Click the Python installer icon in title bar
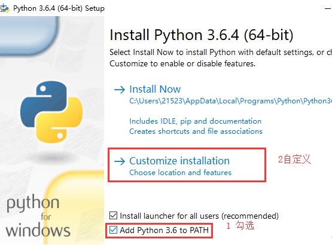Viewport: 332px width, 245px height. click(5, 8)
